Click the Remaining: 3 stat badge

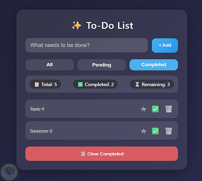[152, 85]
